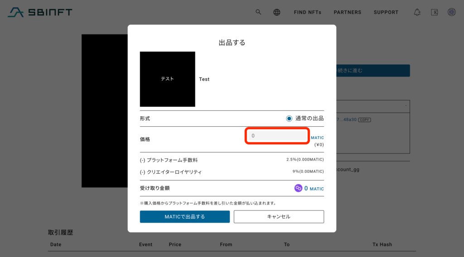
Task: Click the 出品する dialog title
Action: tap(232, 43)
